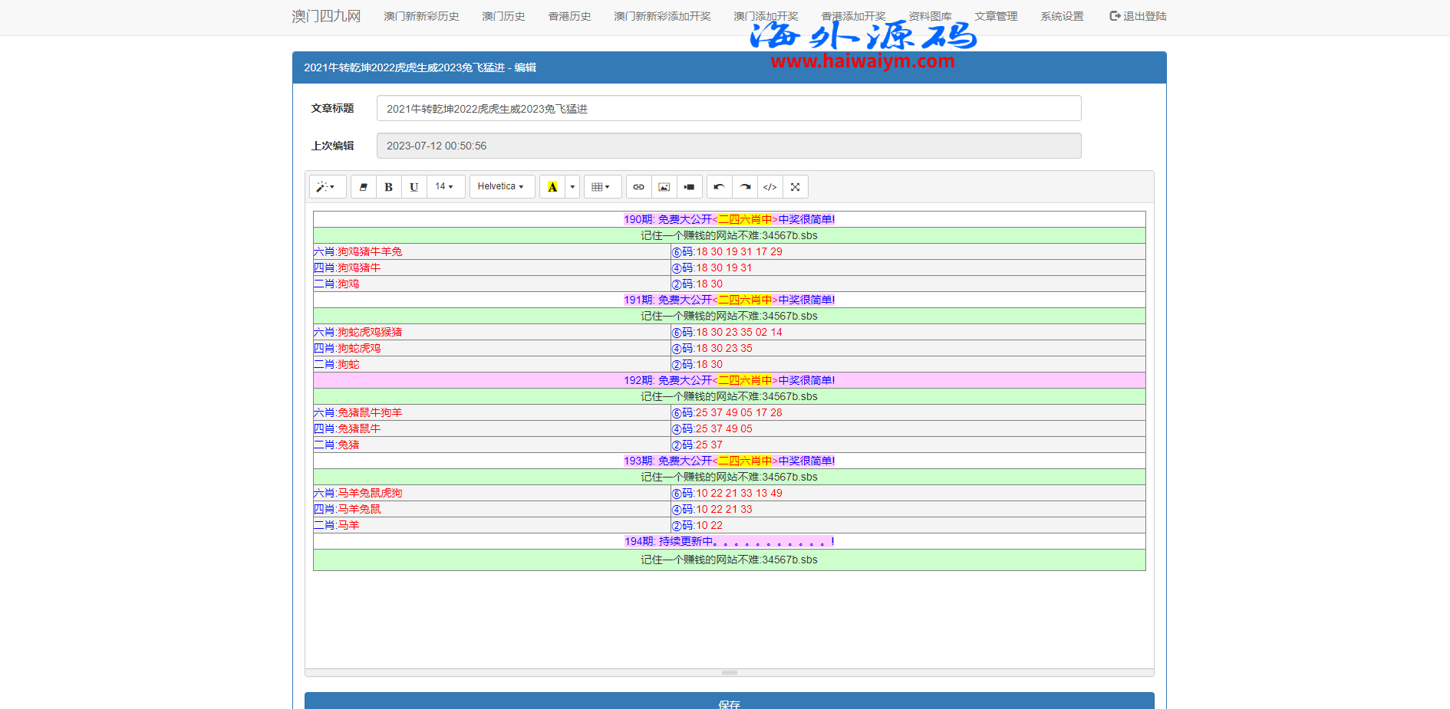Viewport: 1450px width, 709px height.
Task: Open the magic wand style dropdown
Action: point(326,187)
